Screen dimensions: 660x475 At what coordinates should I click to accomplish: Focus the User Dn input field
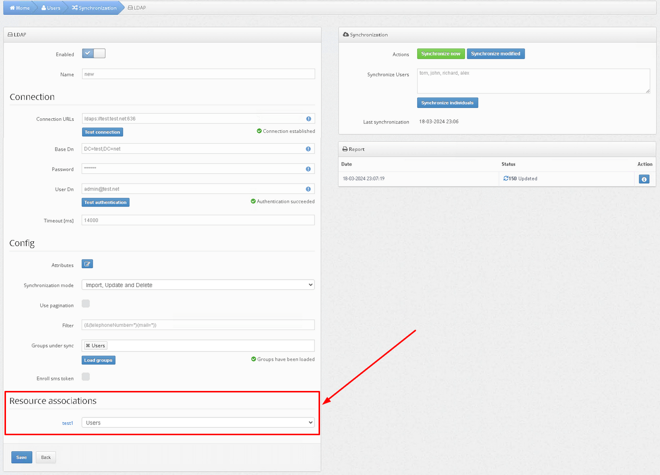point(198,189)
